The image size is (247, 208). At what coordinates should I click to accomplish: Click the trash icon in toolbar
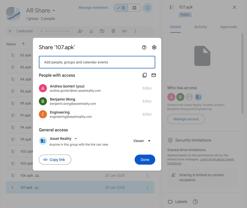point(113,31)
